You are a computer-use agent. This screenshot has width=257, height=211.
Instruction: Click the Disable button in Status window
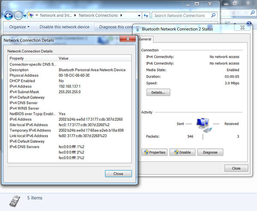(x=182, y=152)
